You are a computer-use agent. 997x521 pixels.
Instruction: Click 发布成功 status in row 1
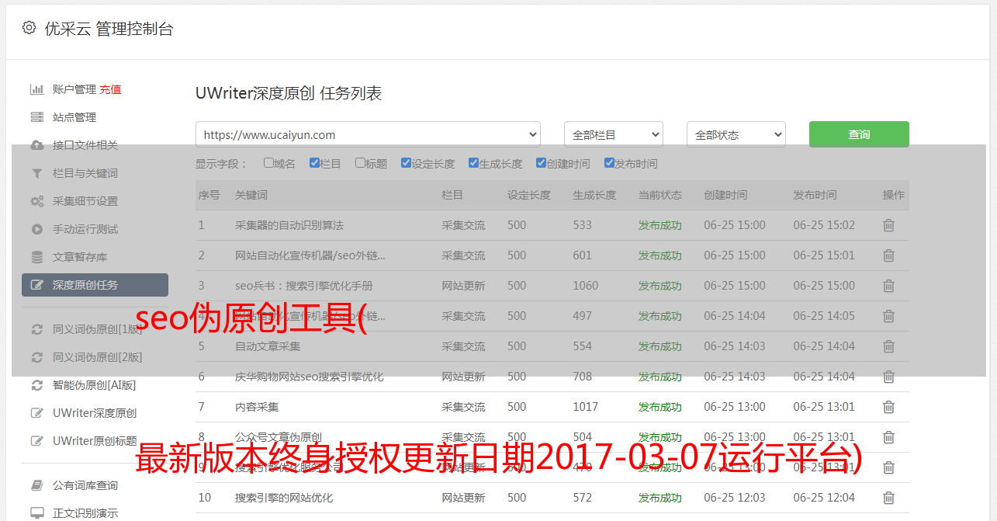click(x=660, y=225)
